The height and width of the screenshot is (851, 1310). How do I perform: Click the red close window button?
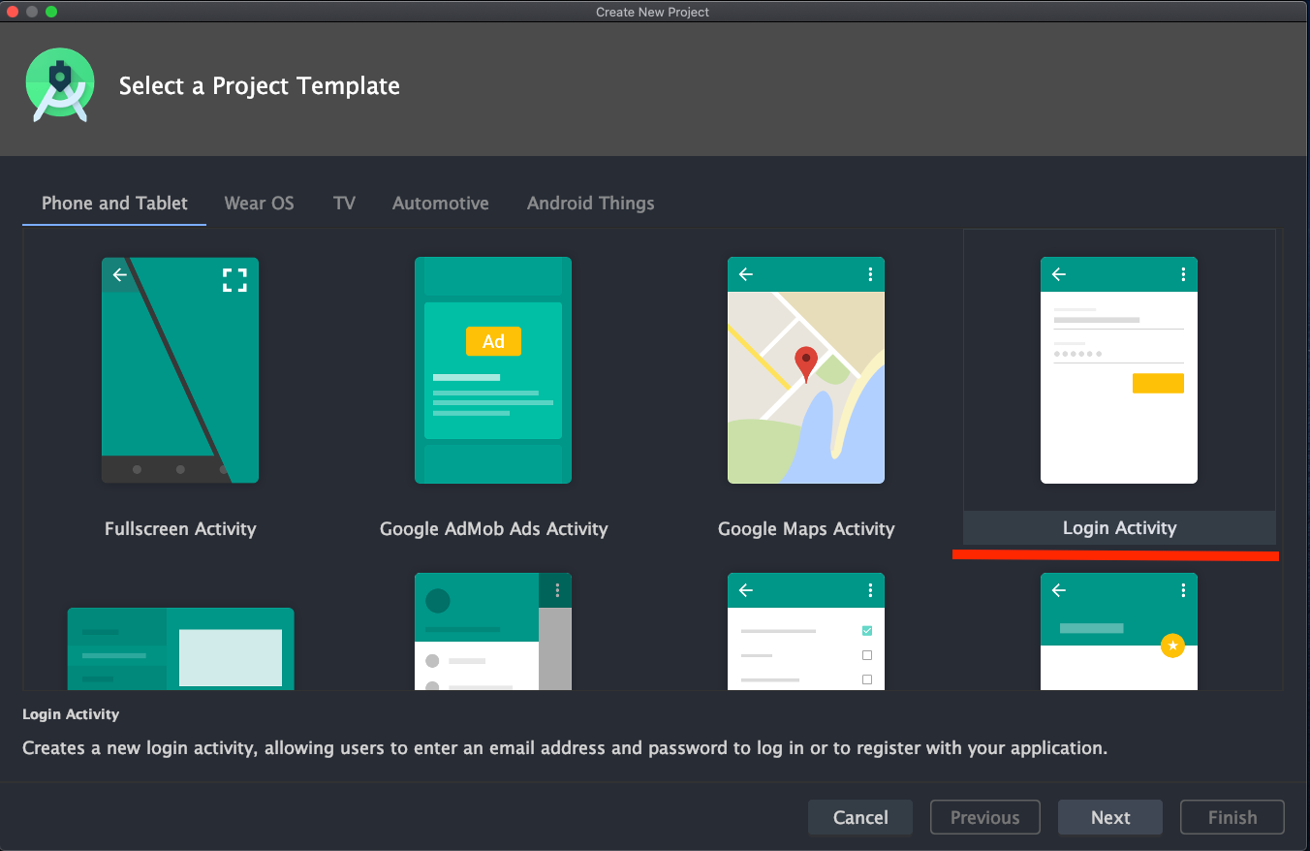point(14,12)
